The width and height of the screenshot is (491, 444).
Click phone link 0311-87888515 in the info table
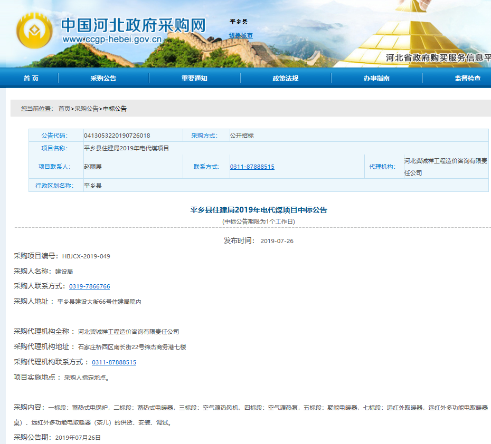252,167
